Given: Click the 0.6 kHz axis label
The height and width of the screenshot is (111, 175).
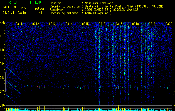Looking at the screenshot, I should pos(3,105).
